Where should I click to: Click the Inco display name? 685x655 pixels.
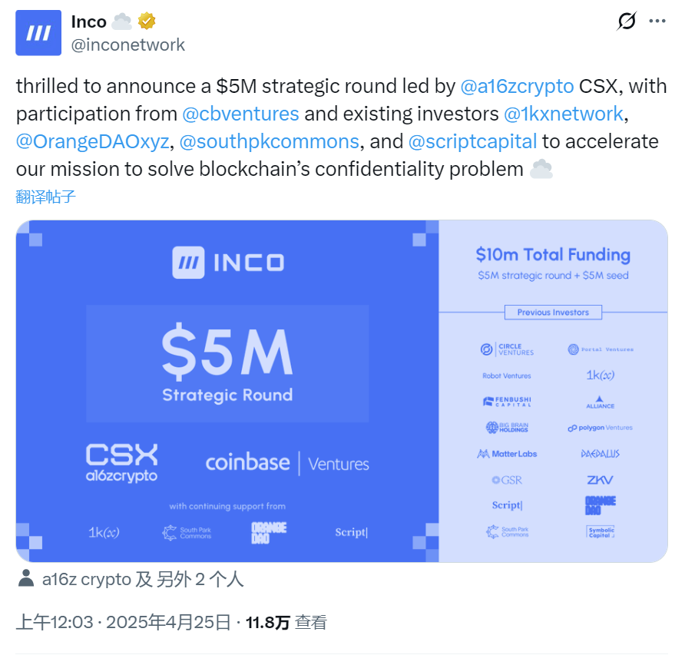(88, 22)
